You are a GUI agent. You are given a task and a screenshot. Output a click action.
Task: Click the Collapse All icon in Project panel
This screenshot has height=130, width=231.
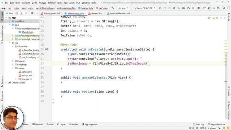(x=26, y=13)
